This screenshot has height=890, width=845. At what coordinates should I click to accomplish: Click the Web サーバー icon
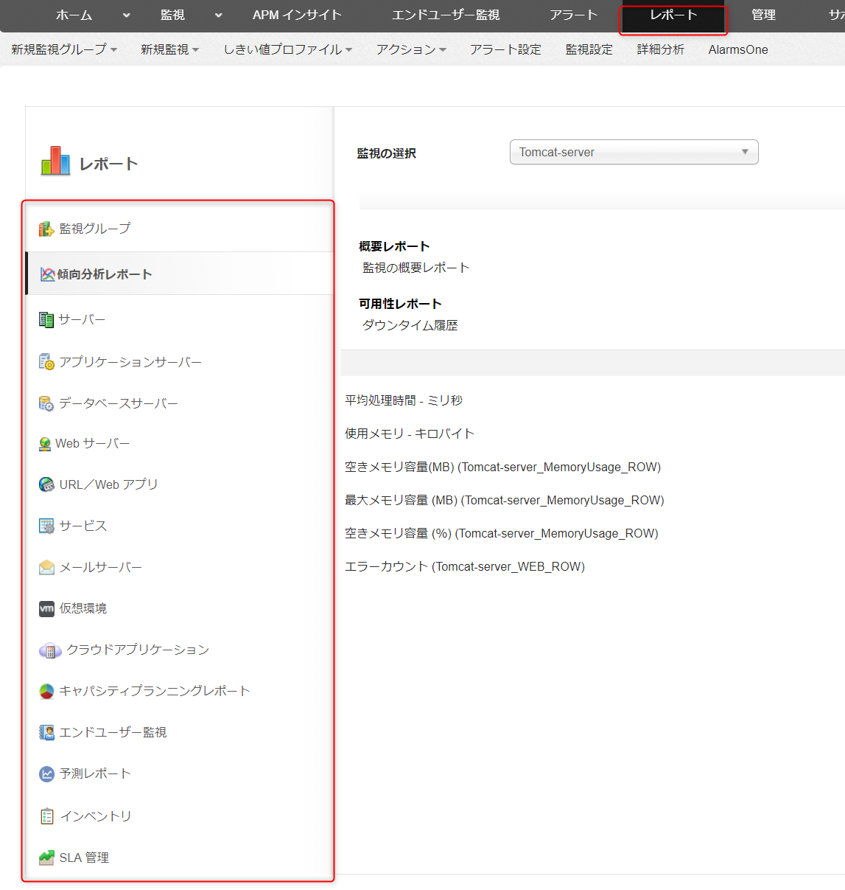45,444
